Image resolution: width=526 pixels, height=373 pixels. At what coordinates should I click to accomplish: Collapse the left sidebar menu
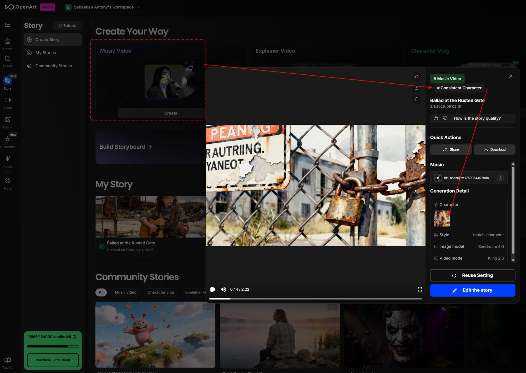tap(8, 24)
